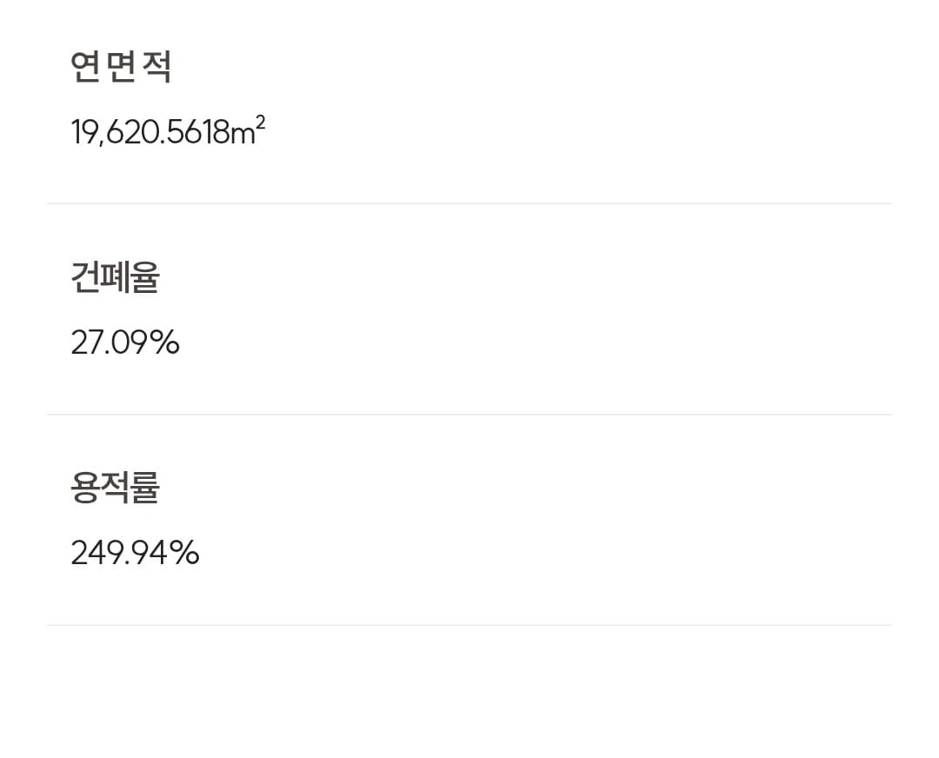
Task: Click the 용적률 label
Action: point(115,488)
